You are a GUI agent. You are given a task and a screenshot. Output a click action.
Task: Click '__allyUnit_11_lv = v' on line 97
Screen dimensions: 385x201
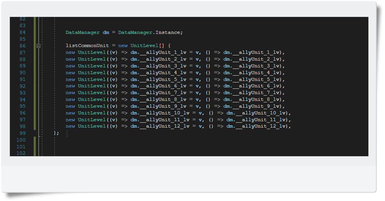click(171, 120)
